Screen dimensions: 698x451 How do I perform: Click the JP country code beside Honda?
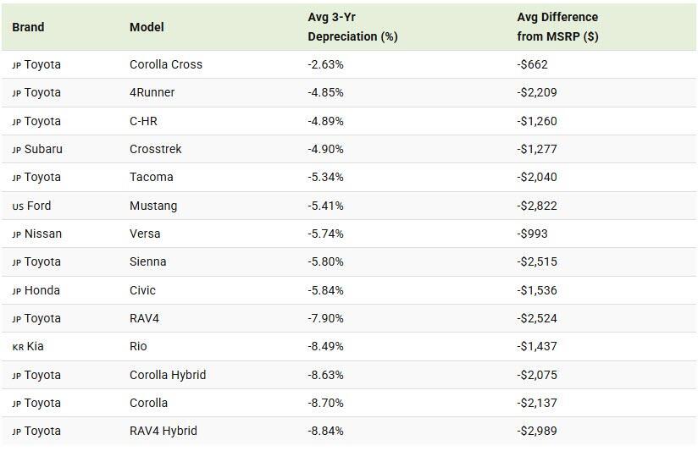point(16,291)
